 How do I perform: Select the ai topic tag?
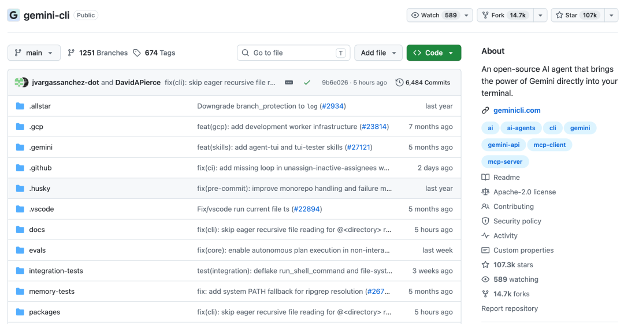pyautogui.click(x=491, y=128)
